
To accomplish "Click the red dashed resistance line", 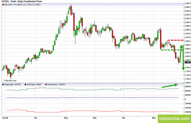I will tap(175, 40).
